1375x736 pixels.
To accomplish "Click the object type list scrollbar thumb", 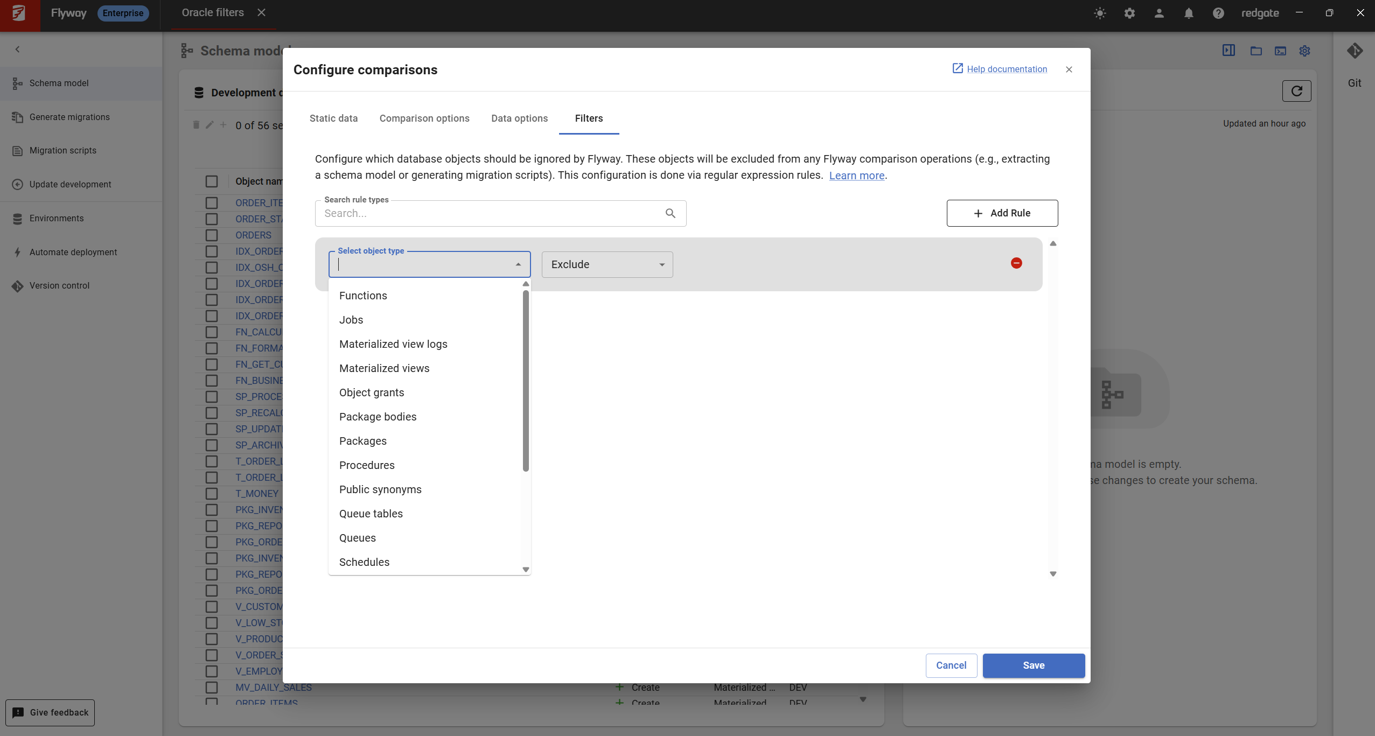I will [526, 380].
